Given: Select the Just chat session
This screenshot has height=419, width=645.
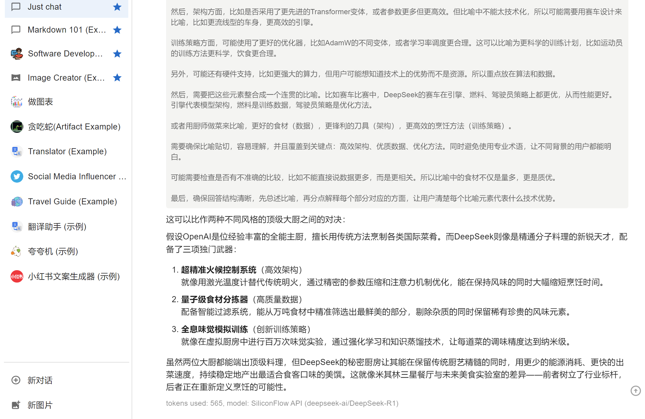Looking at the screenshot, I should [44, 7].
